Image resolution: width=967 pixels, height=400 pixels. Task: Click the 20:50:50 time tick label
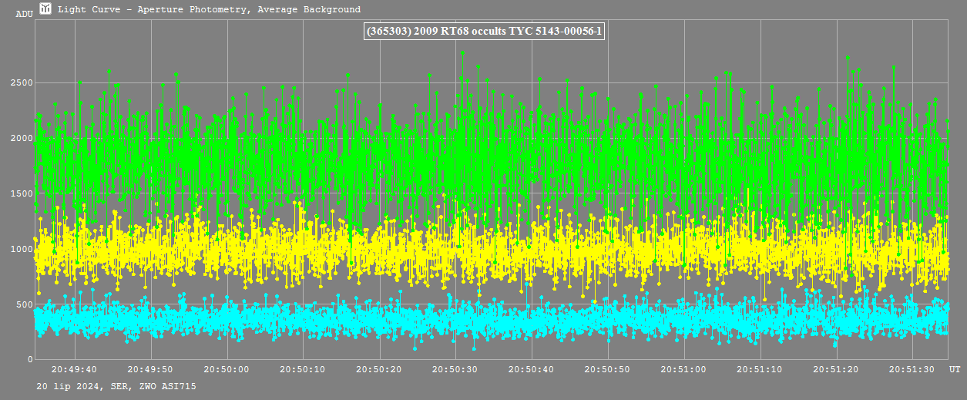[608, 369]
